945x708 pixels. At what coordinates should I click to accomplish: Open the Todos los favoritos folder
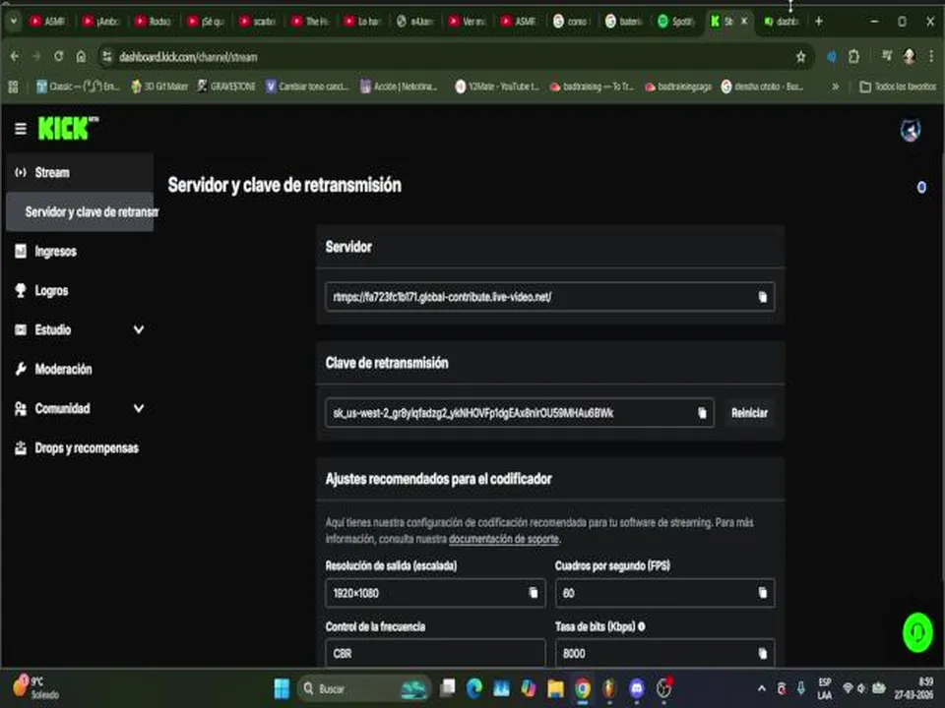coord(898,87)
